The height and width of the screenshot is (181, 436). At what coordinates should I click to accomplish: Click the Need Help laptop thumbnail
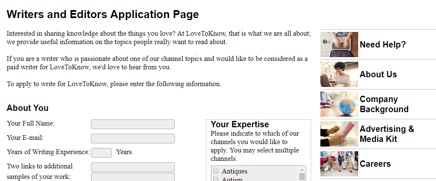tap(339, 45)
